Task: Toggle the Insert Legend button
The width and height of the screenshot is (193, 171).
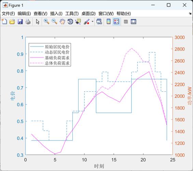Action: point(116,22)
